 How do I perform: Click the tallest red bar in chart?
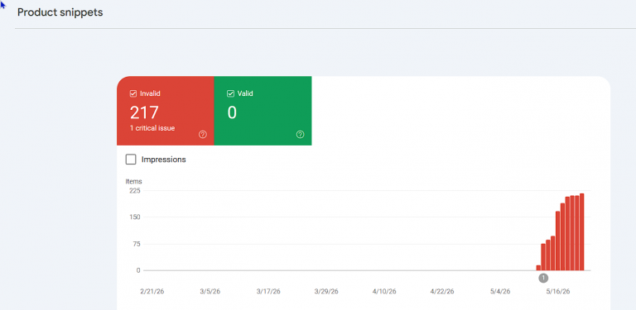[x=581, y=232]
